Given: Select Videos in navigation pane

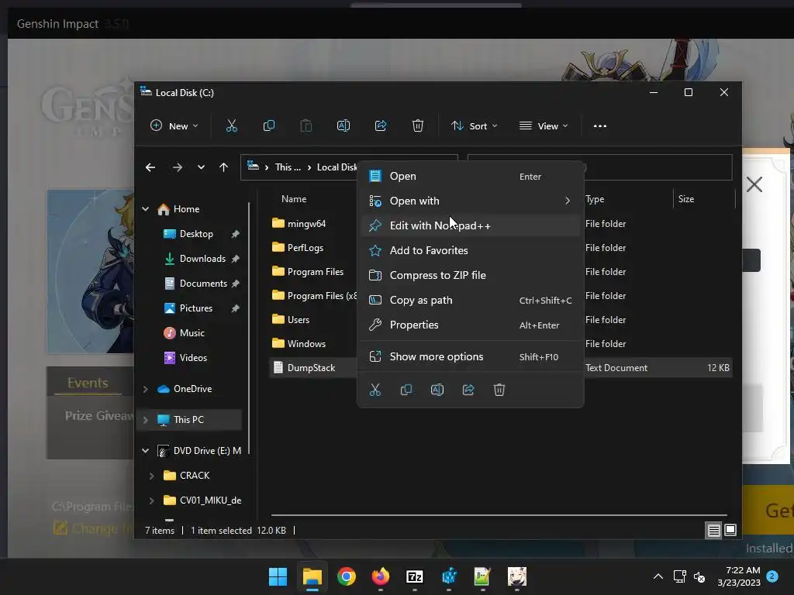Looking at the screenshot, I should pos(192,358).
